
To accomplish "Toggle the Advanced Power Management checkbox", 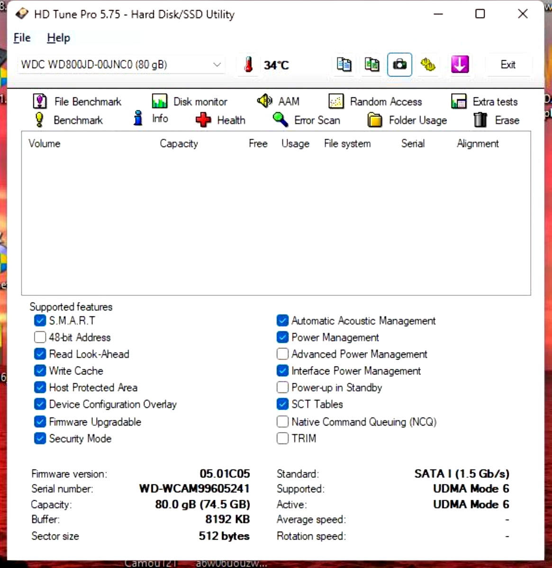I will pyautogui.click(x=282, y=354).
